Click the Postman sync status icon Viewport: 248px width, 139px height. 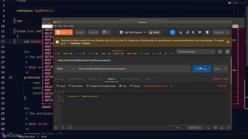point(172,32)
